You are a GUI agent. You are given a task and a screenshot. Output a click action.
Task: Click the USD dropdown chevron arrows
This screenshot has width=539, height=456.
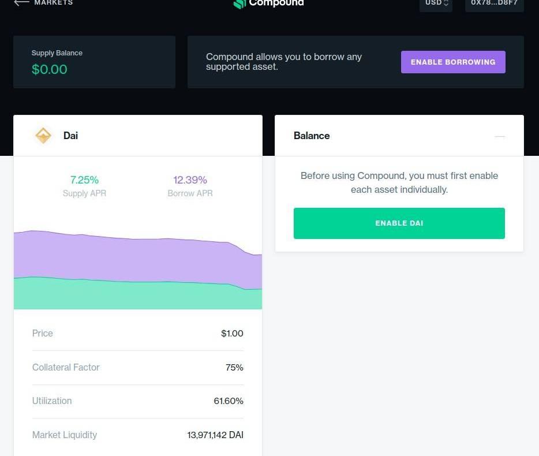click(x=446, y=3)
